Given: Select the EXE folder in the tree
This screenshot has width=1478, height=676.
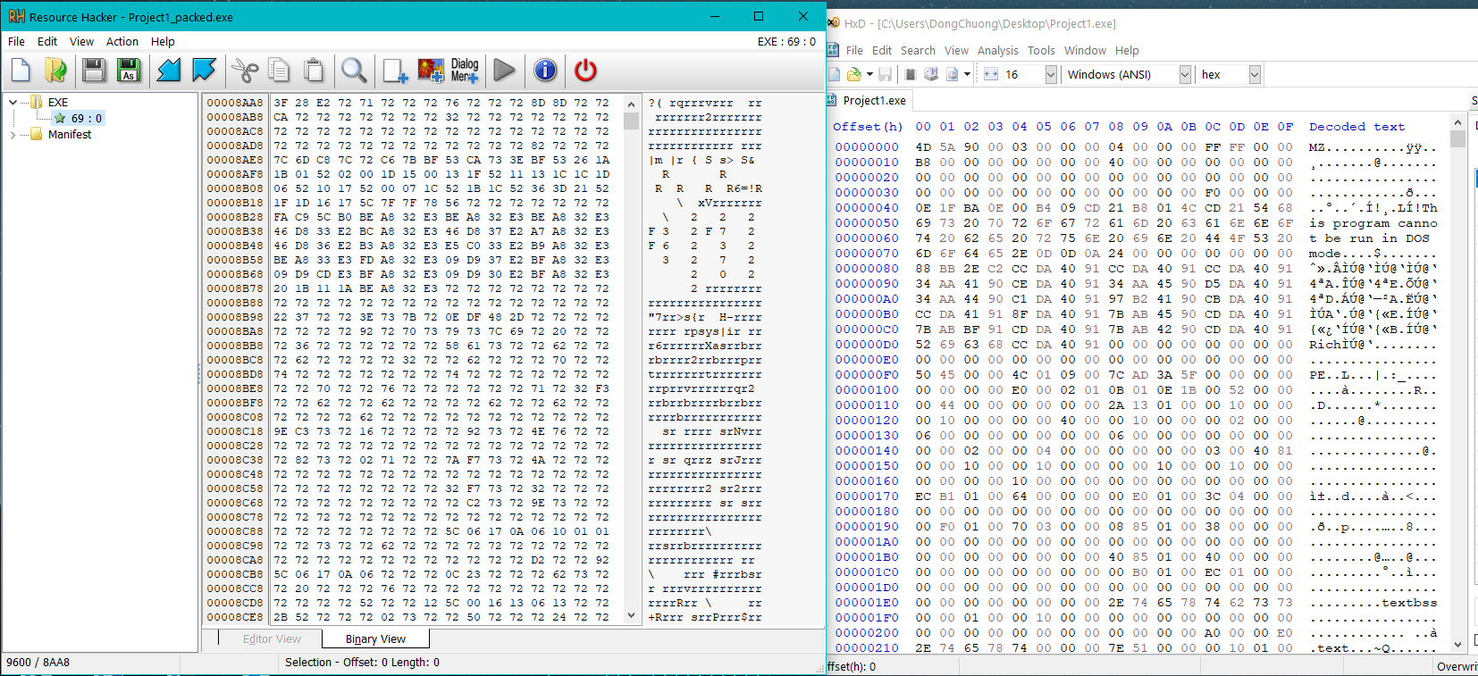Looking at the screenshot, I should pos(58,103).
